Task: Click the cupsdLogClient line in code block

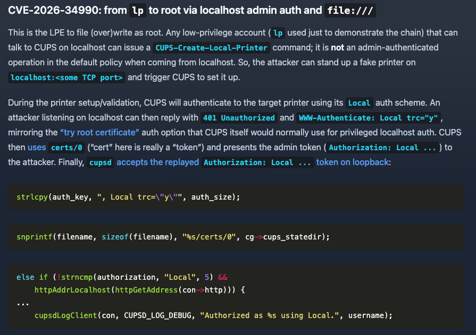Action: pos(213,315)
